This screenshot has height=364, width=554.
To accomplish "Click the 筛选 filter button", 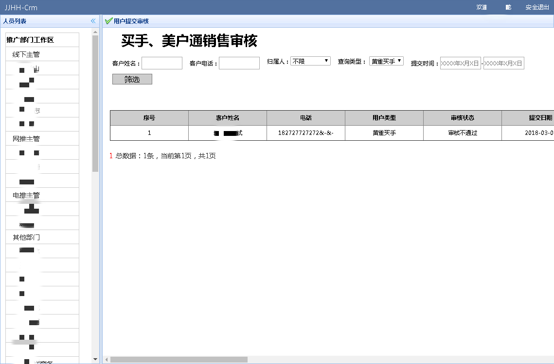I will (x=132, y=79).
